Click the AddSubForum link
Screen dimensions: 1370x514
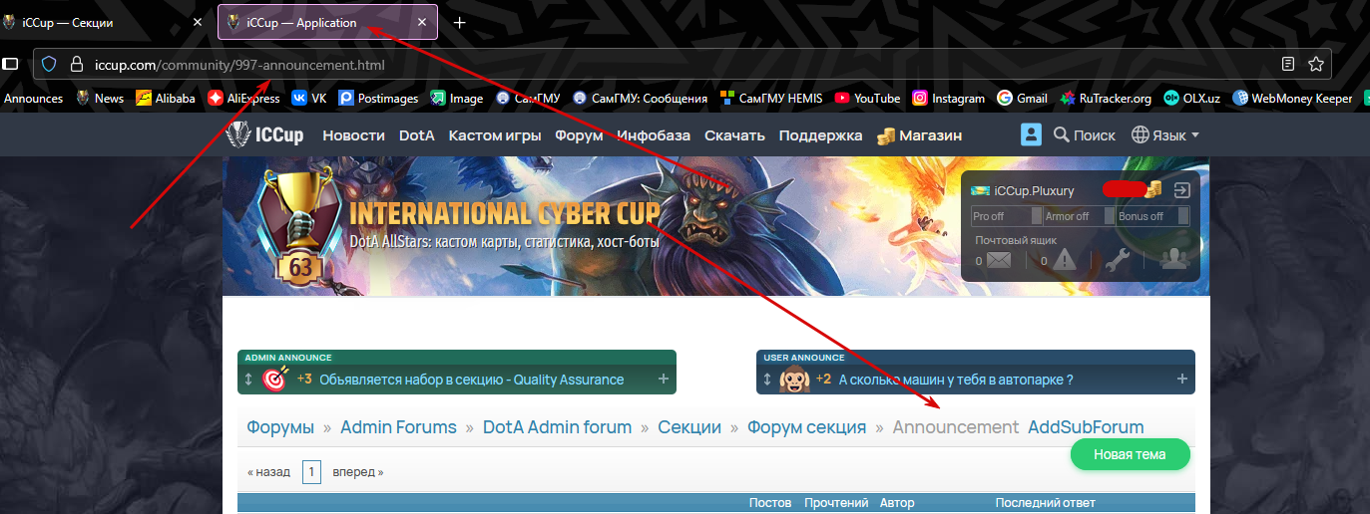1086,427
